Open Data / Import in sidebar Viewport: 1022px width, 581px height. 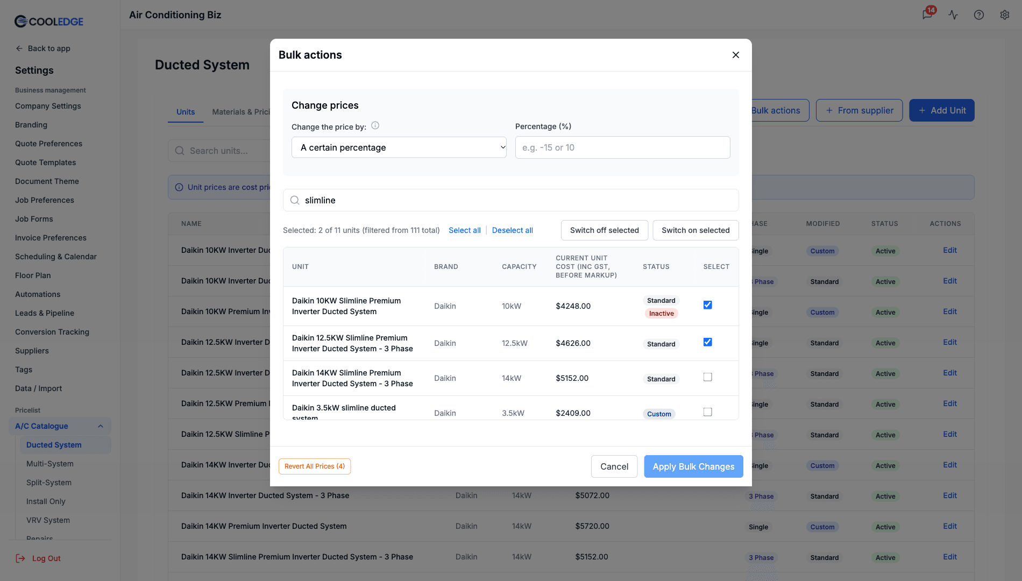click(38, 388)
